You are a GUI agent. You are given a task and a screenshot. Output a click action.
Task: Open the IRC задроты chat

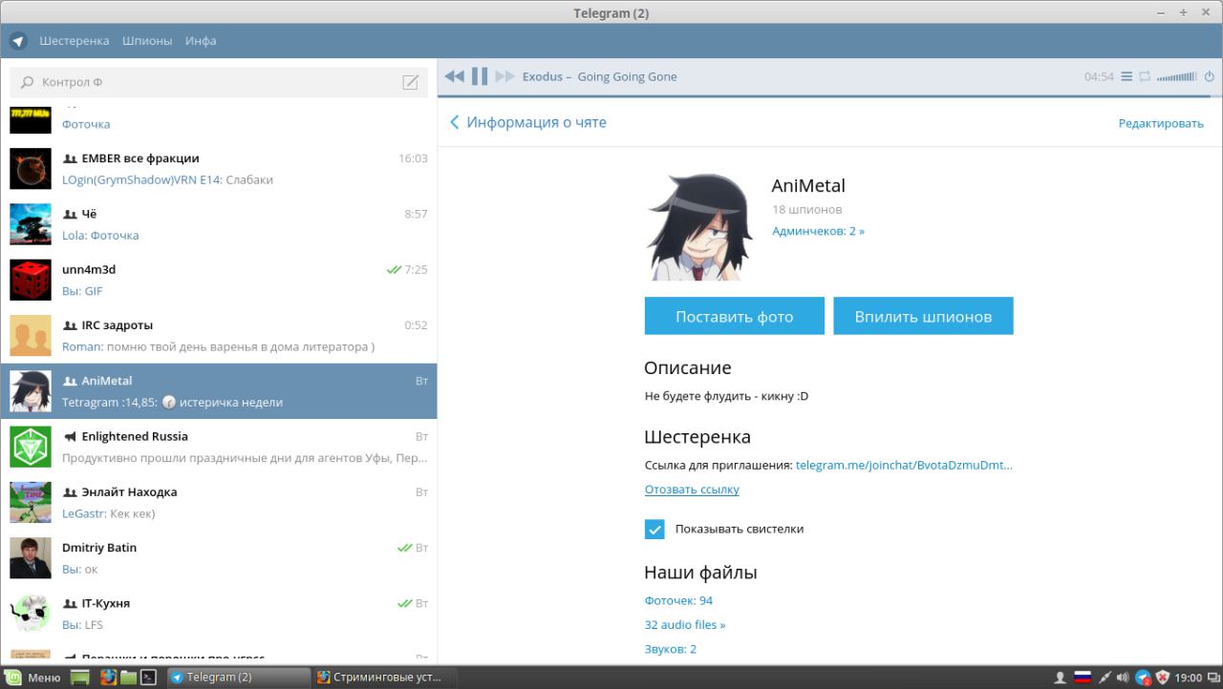click(219, 335)
